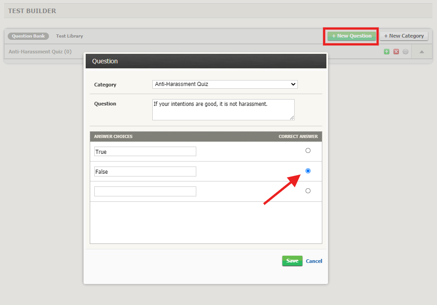Screen dimensions: 437x305
Task: Select the False correct answer radio button
Action: 308,171
